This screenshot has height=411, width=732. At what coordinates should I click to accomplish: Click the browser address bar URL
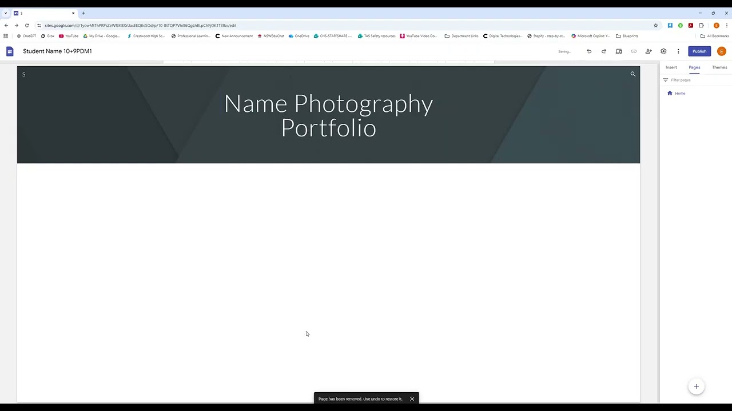[140, 25]
